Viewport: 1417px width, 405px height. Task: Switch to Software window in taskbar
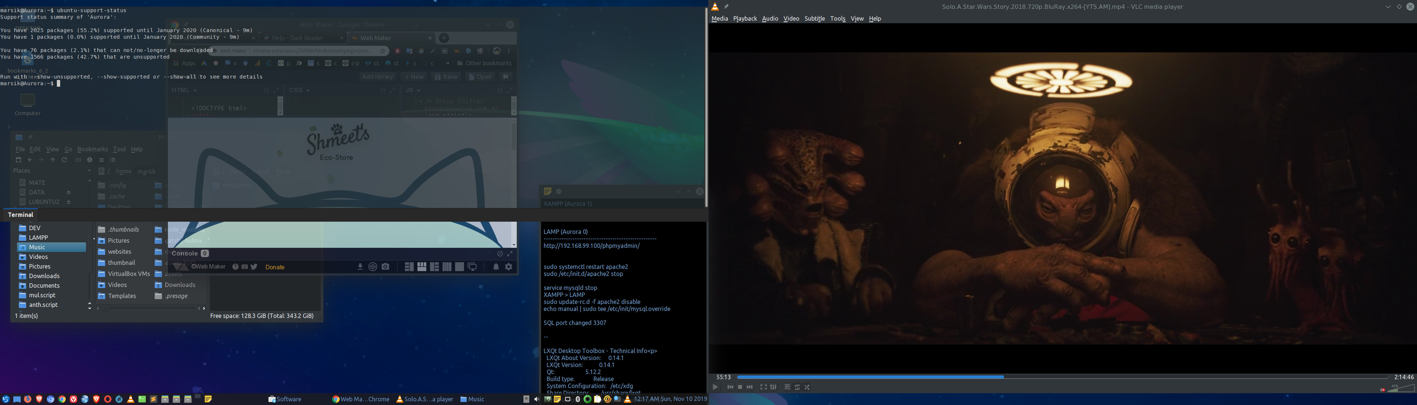pyautogui.click(x=285, y=399)
